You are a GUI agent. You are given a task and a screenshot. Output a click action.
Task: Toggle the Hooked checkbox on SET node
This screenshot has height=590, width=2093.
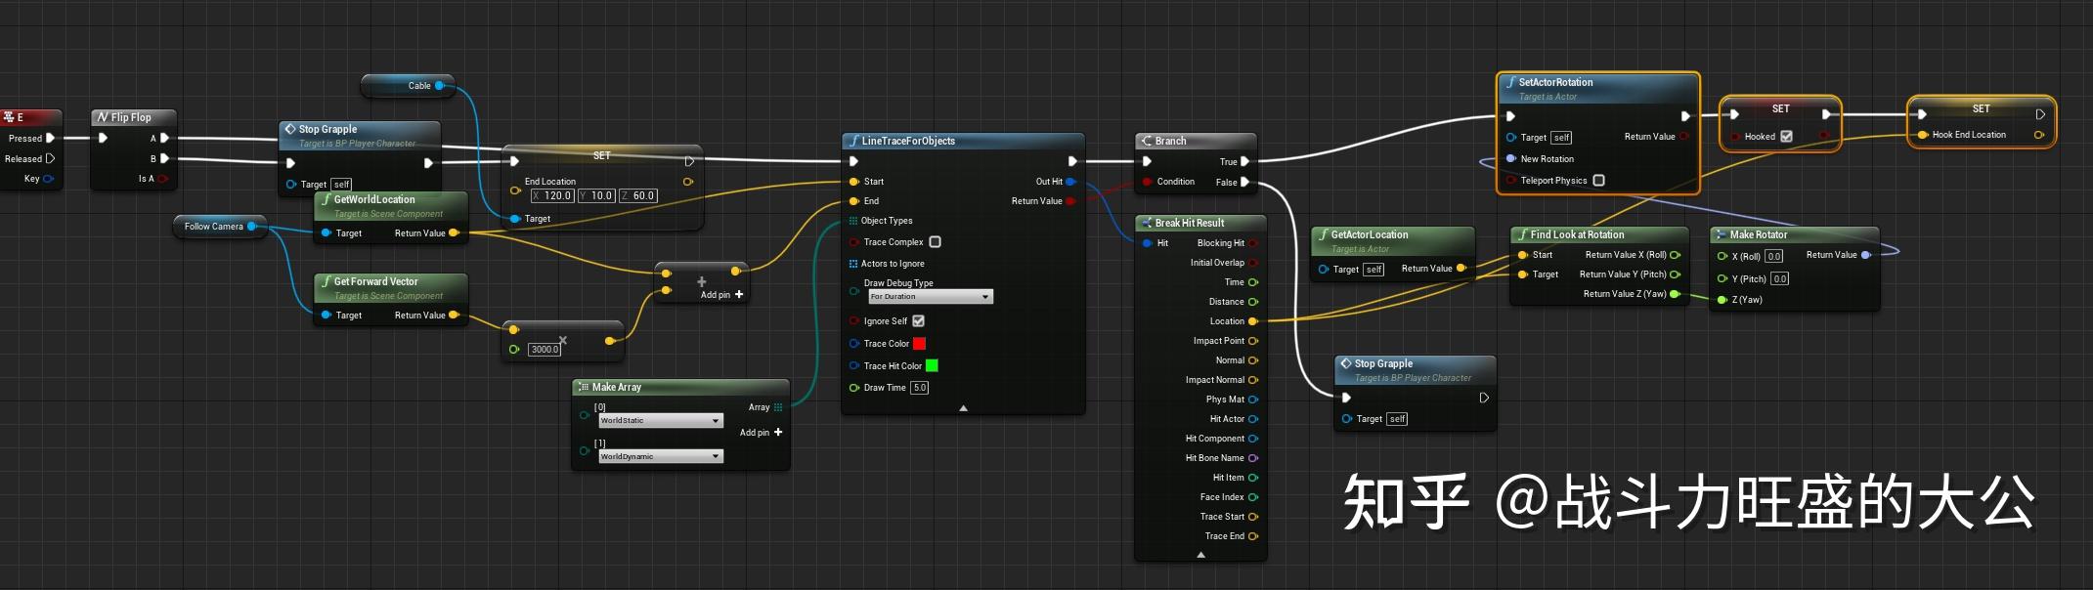(1786, 137)
